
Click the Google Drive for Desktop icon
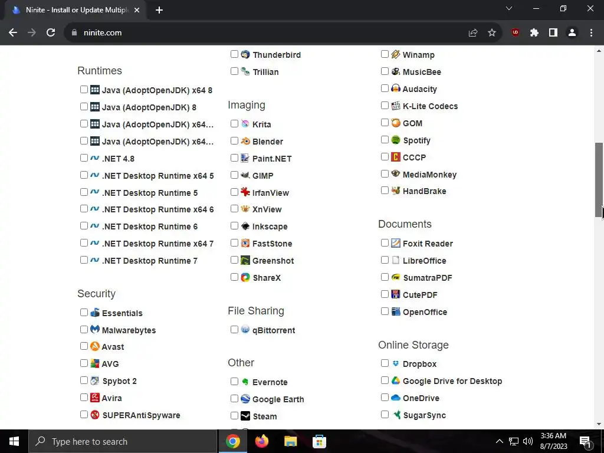tap(396, 380)
